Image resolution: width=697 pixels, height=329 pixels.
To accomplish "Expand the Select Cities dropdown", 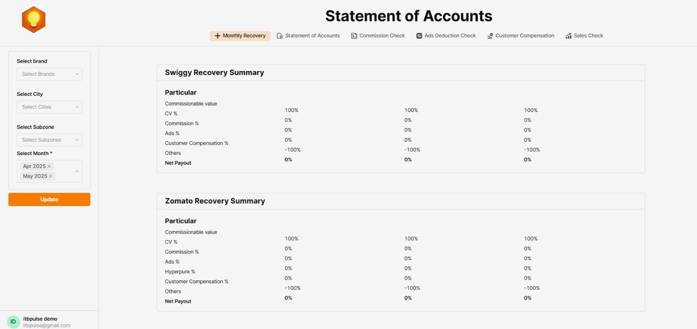I will point(49,107).
